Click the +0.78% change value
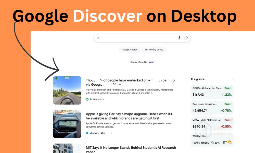Screen dimensions: 255x153 (226, 111)
